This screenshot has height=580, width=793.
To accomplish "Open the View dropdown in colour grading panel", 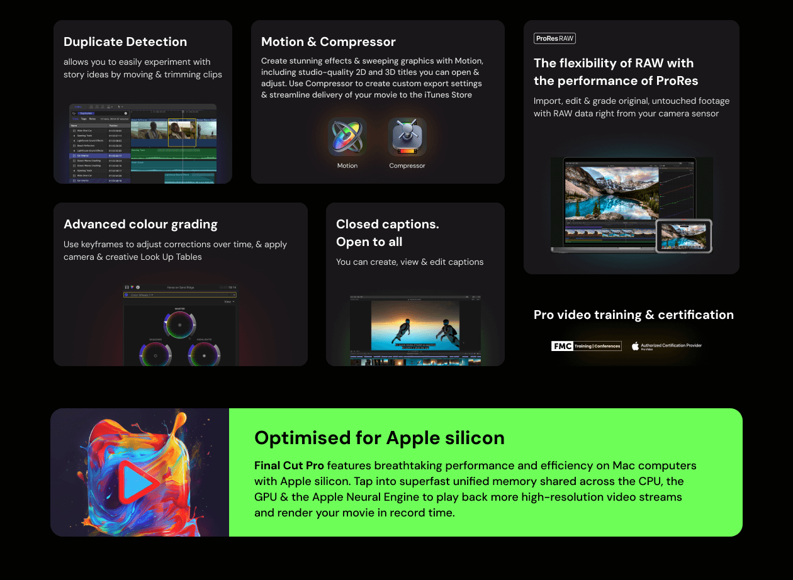I will (229, 302).
